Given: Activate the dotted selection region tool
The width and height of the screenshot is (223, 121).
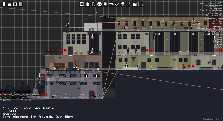Looking at the screenshot, I should tap(140, 4).
